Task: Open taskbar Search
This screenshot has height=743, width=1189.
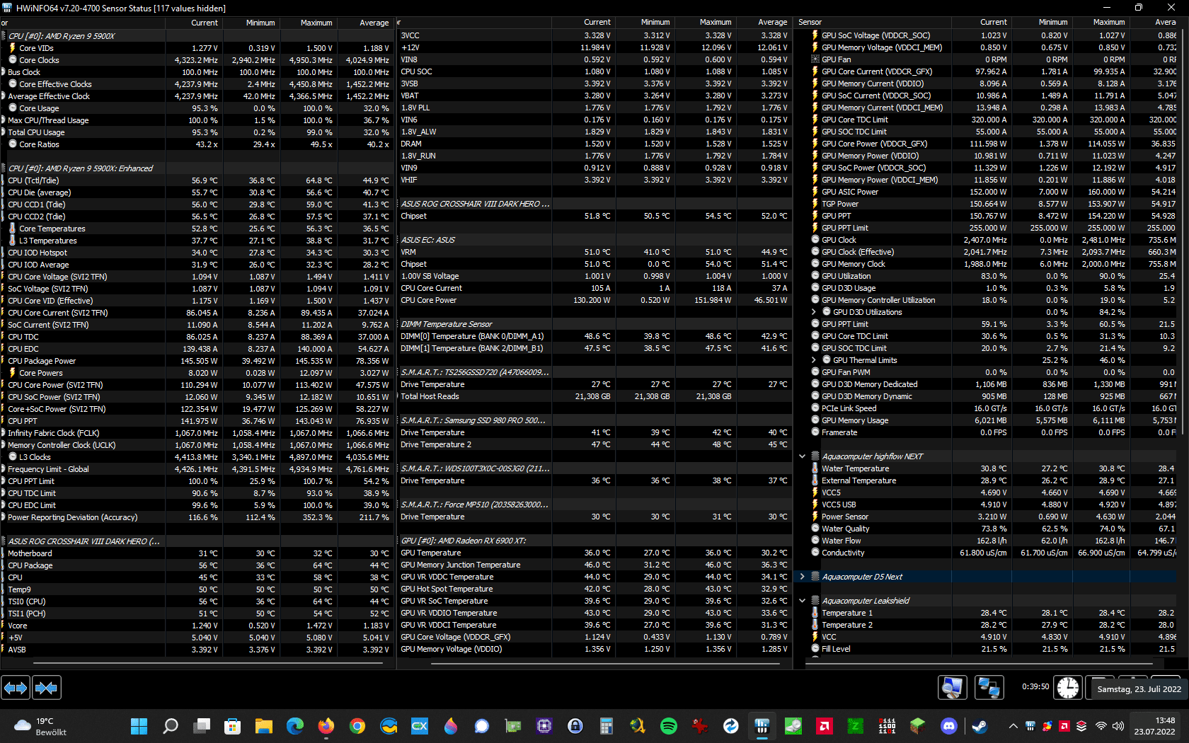Action: tap(171, 726)
